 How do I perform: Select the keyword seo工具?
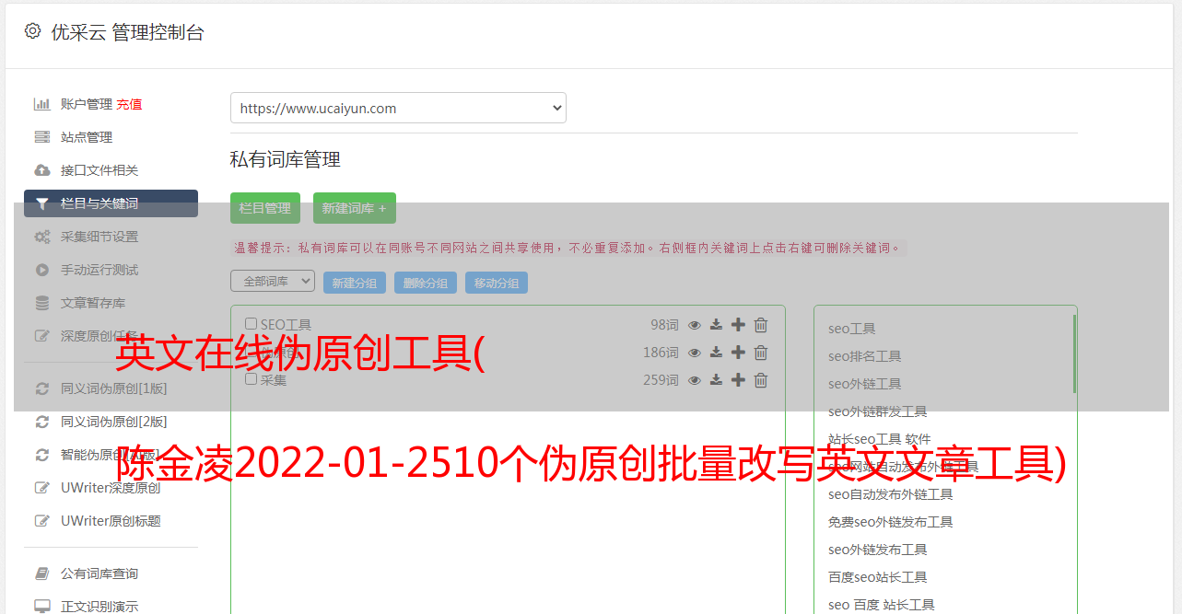(x=851, y=329)
